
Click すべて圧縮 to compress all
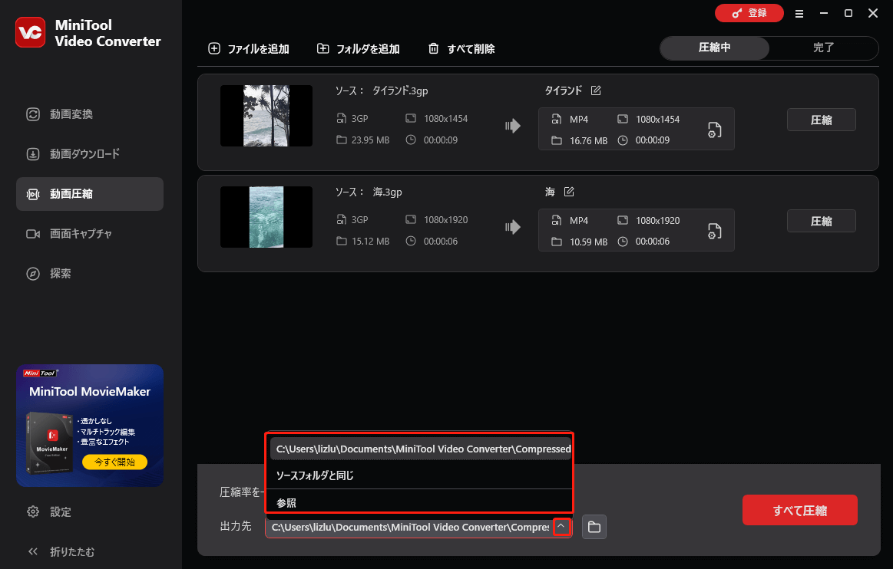(x=799, y=511)
